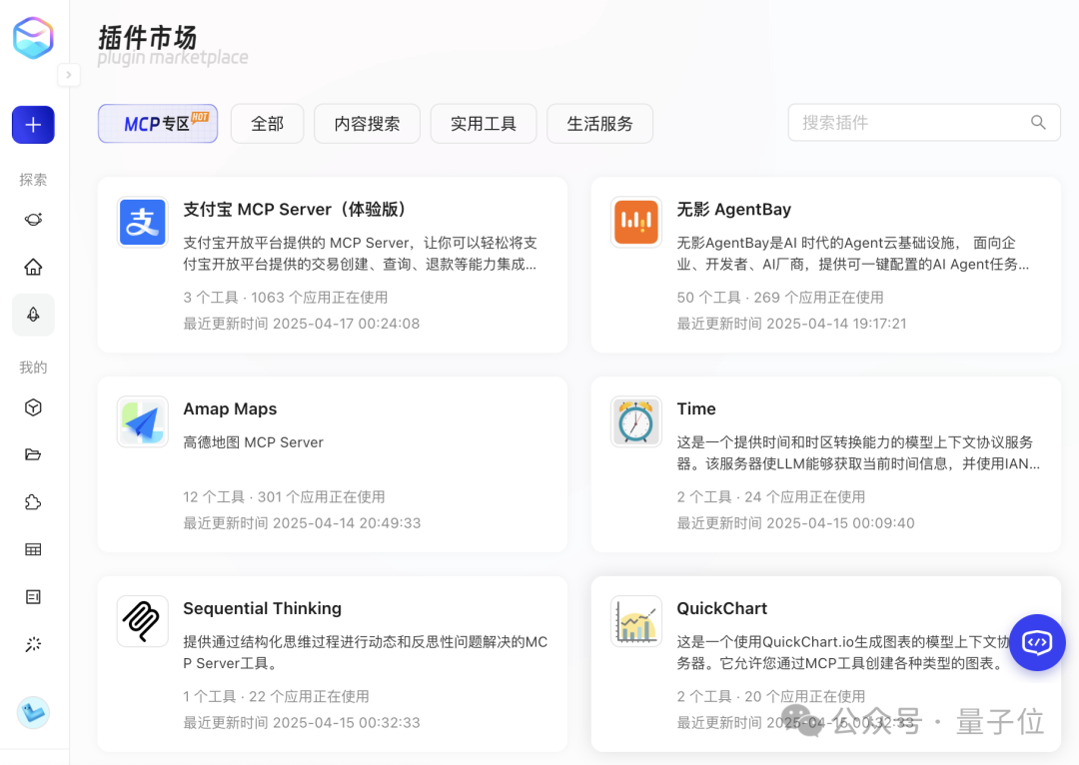Click '12 个工具 · 301 个应用正在使用' text
This screenshot has width=1079, height=765.
284,496
